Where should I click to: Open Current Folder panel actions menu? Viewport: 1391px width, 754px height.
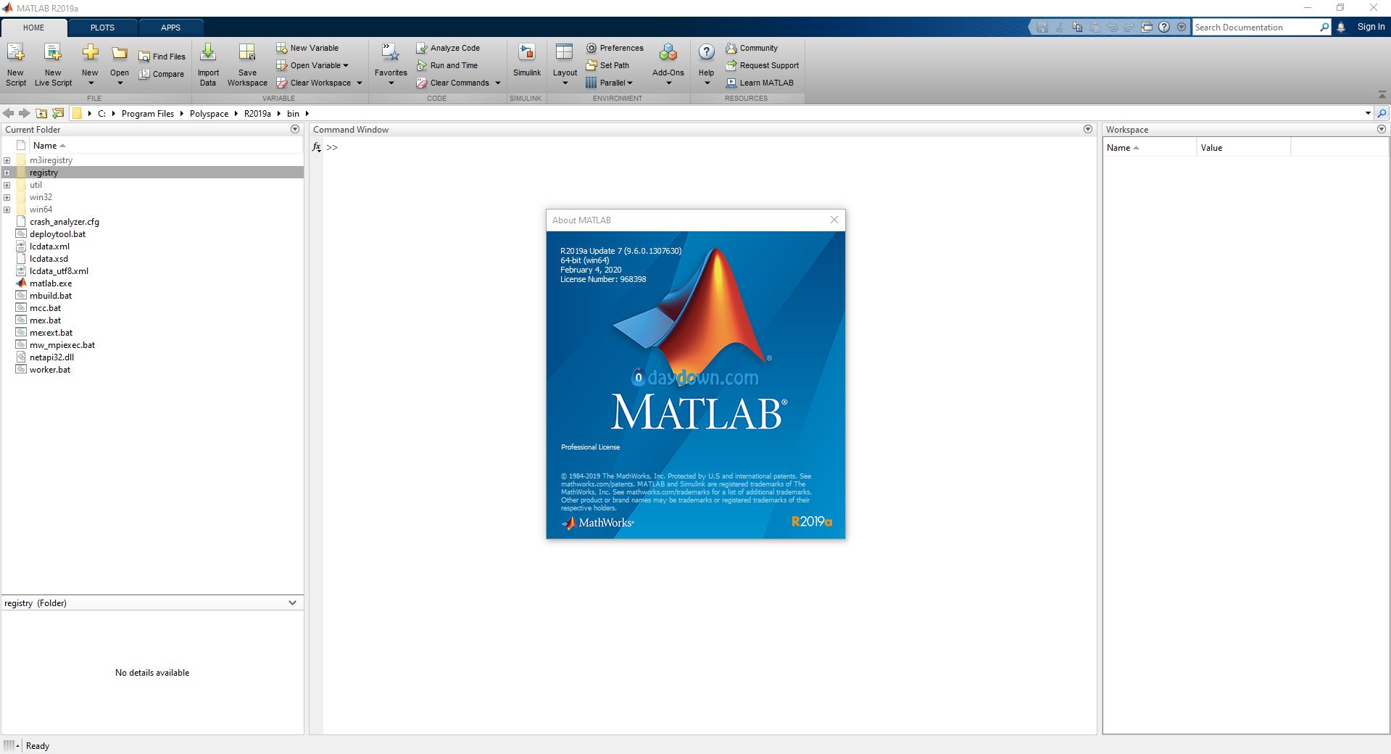point(295,129)
